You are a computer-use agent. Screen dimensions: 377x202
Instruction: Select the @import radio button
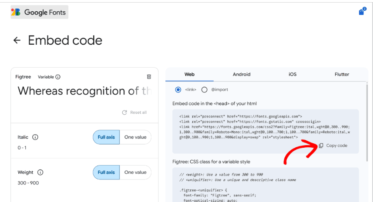point(204,89)
